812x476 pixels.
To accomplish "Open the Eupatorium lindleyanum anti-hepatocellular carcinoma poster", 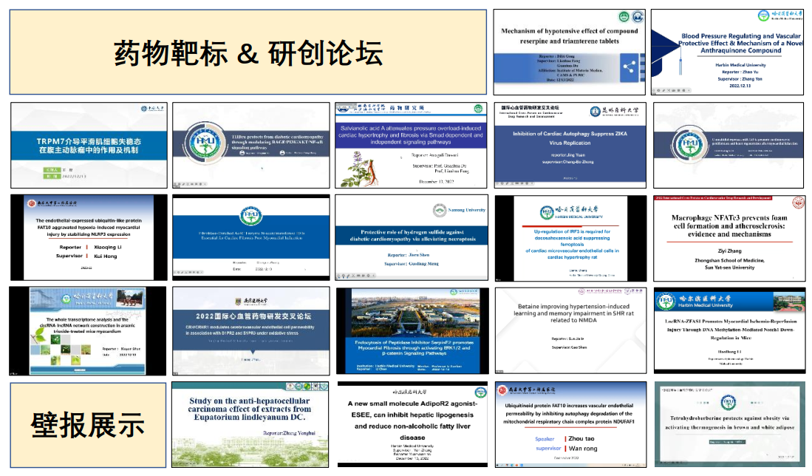I will click(250, 424).
